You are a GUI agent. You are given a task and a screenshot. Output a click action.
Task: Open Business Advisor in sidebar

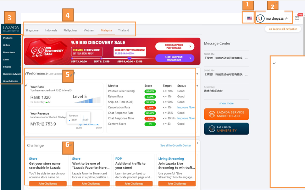11,74
